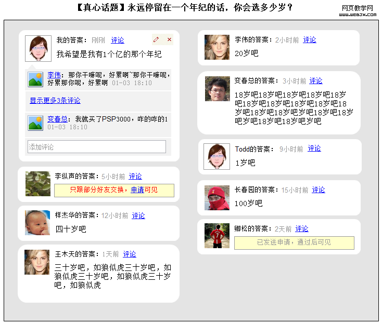Open 评论 for Todd's answer
Screen dimensions: 382x325
(x=314, y=148)
